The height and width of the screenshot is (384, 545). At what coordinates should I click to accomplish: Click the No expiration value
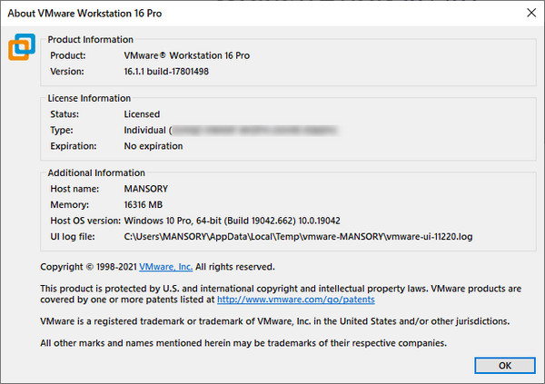(x=153, y=145)
